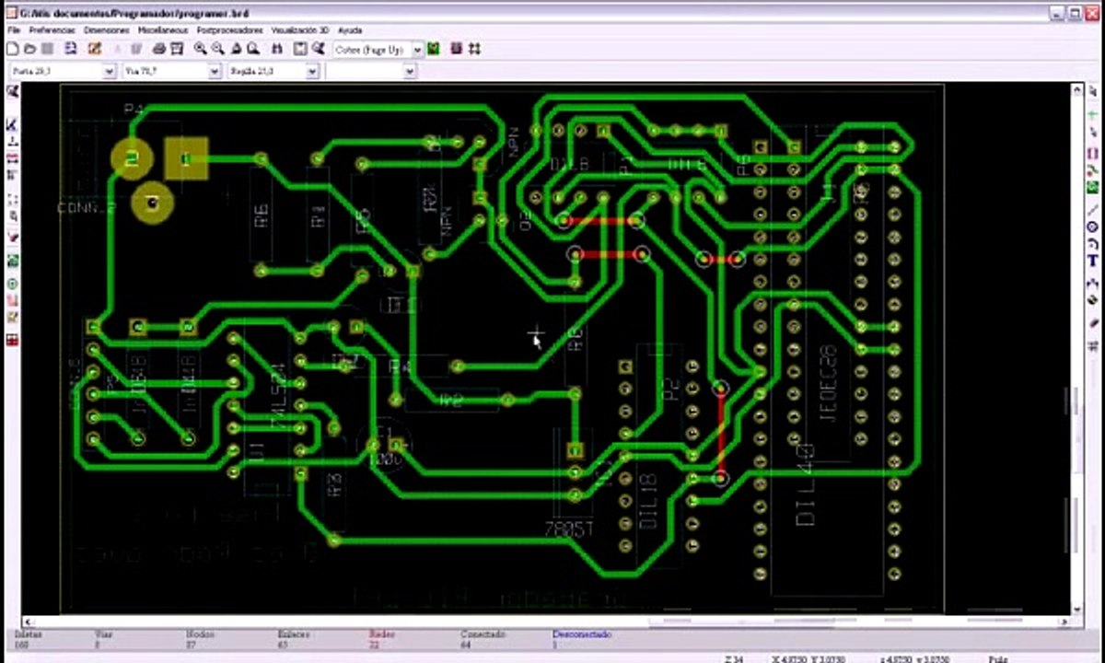The width and height of the screenshot is (1105, 663).
Task: Click the Plot icon beside Print
Action: tap(176, 48)
